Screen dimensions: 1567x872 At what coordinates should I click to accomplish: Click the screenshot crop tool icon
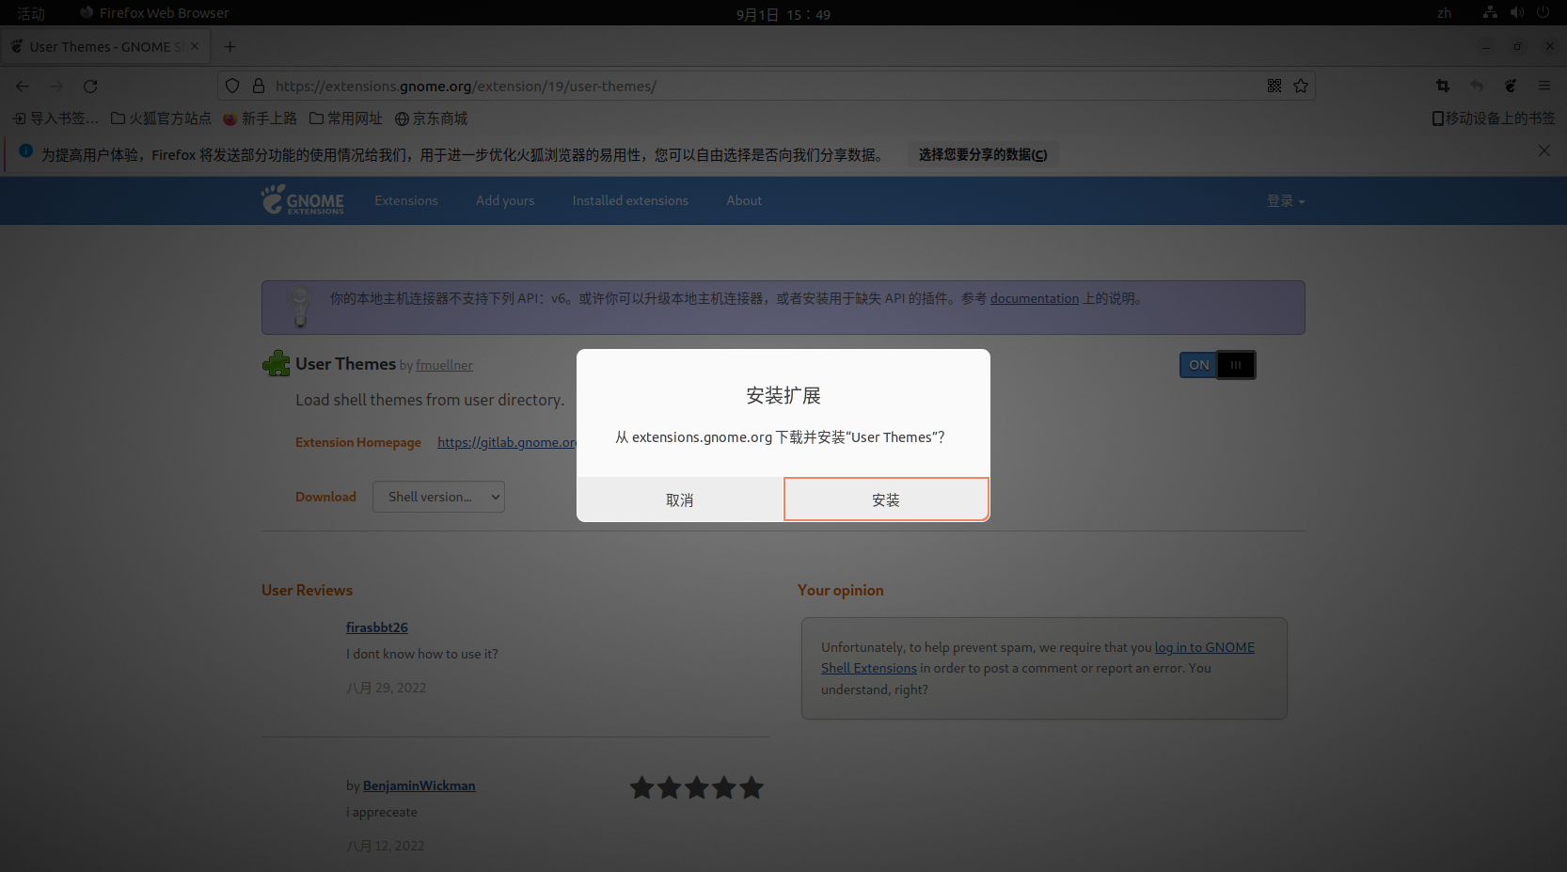point(1443,86)
